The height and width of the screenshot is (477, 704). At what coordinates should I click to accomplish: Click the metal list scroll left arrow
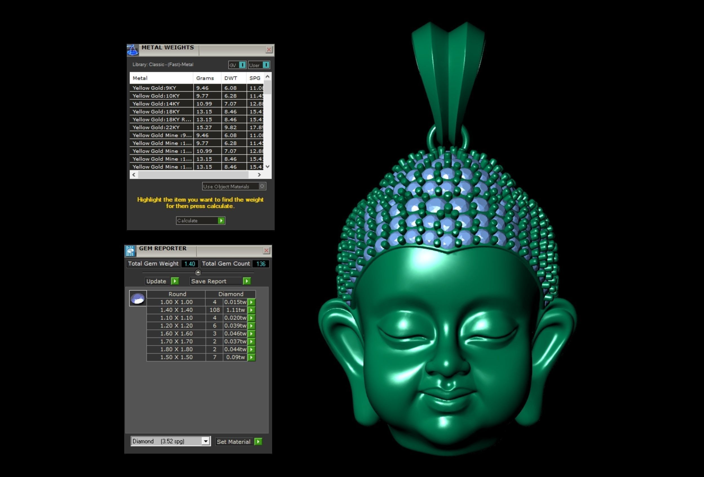[134, 175]
